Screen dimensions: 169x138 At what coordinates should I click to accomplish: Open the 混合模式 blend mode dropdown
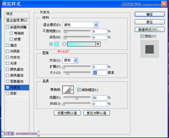tap(96, 25)
